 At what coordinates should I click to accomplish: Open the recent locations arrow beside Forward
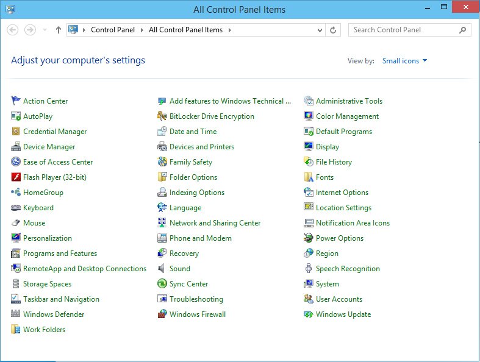(x=45, y=30)
